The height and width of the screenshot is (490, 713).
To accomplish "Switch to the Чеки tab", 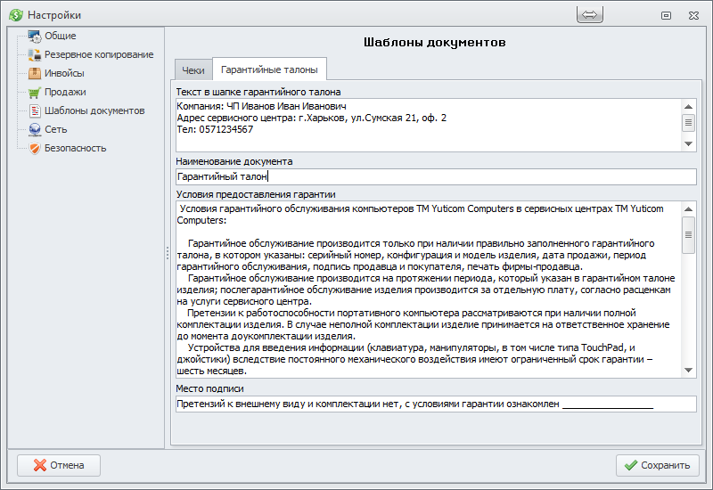I will click(x=193, y=70).
